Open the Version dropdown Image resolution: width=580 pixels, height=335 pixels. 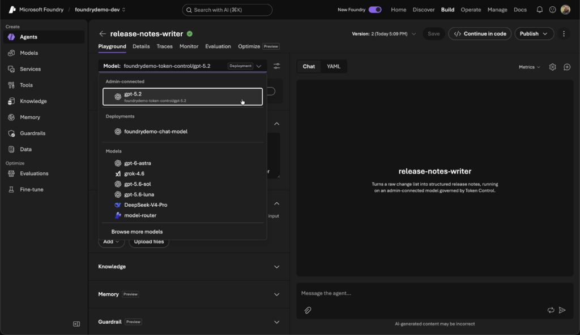[x=384, y=33]
